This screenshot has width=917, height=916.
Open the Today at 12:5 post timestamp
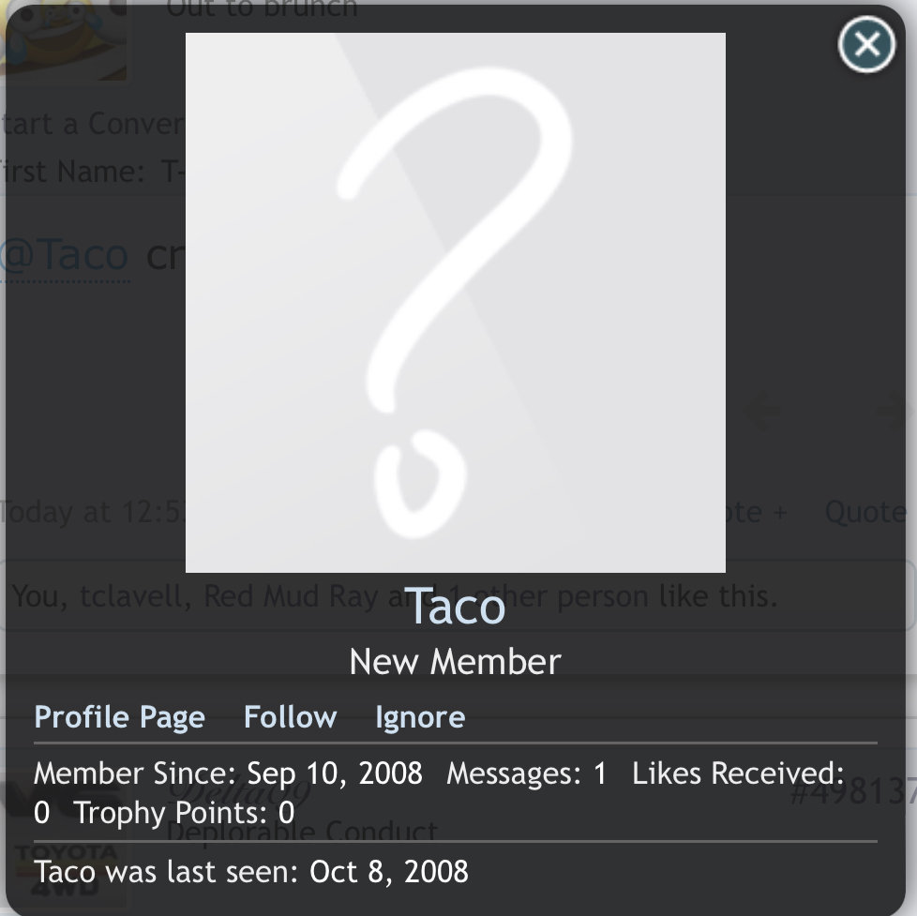tap(93, 513)
